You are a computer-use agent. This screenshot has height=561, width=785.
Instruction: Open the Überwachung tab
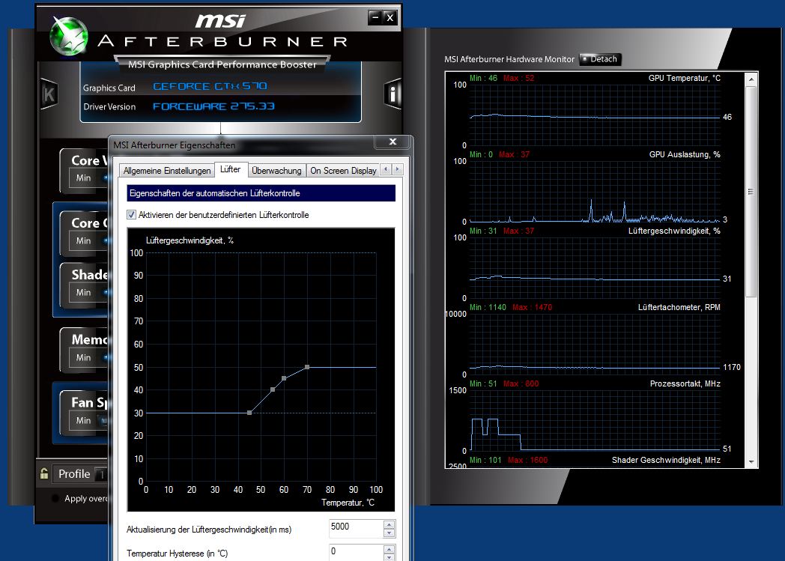click(276, 171)
